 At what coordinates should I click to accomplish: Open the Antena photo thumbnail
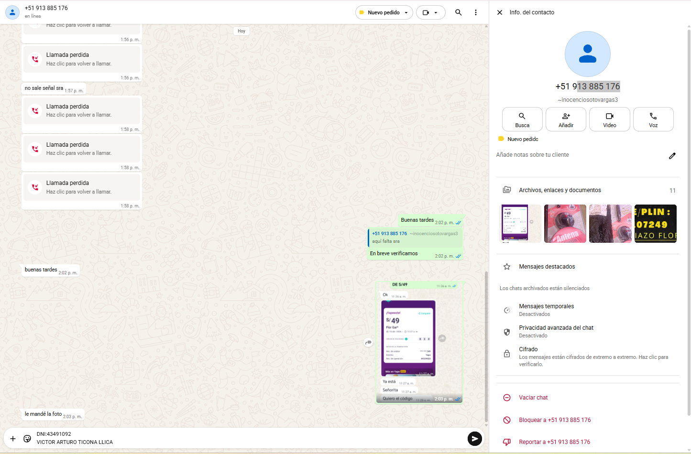565,224
